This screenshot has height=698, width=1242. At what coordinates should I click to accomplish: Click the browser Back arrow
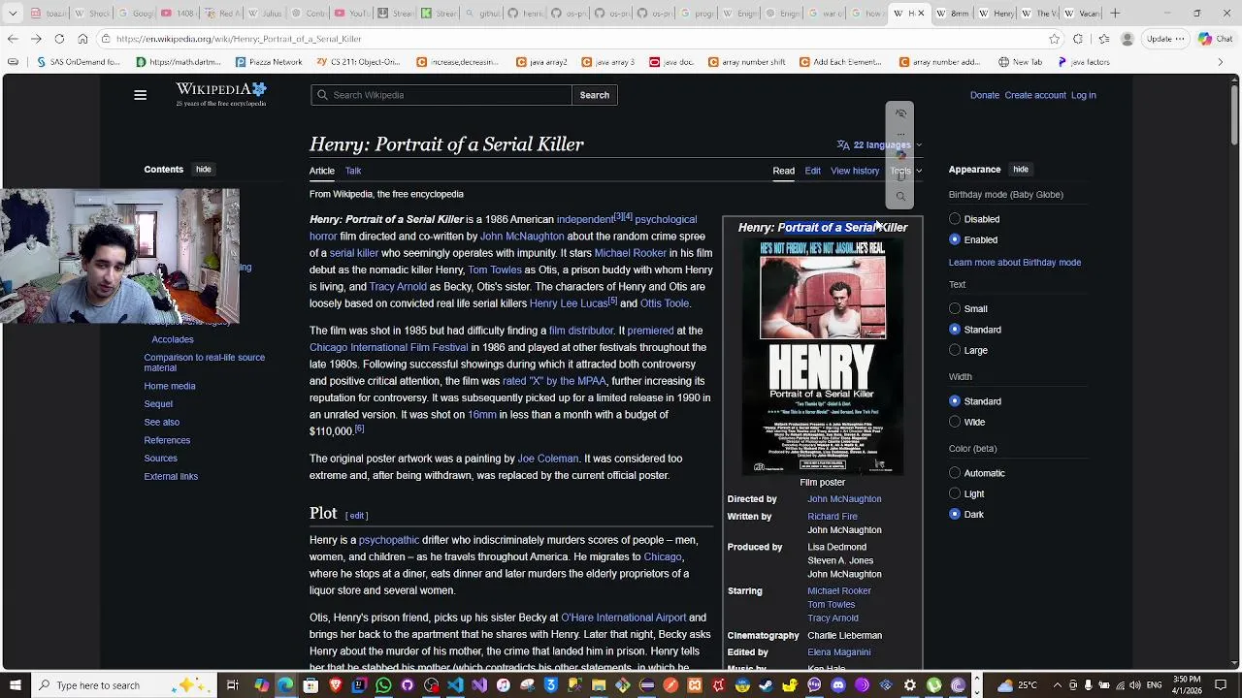tap(13, 39)
